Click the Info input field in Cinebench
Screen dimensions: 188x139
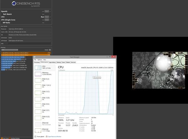pos(29,44)
